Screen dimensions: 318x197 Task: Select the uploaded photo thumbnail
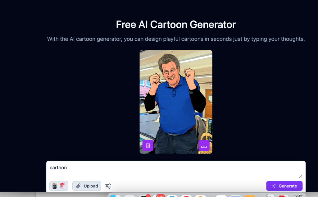(55, 186)
